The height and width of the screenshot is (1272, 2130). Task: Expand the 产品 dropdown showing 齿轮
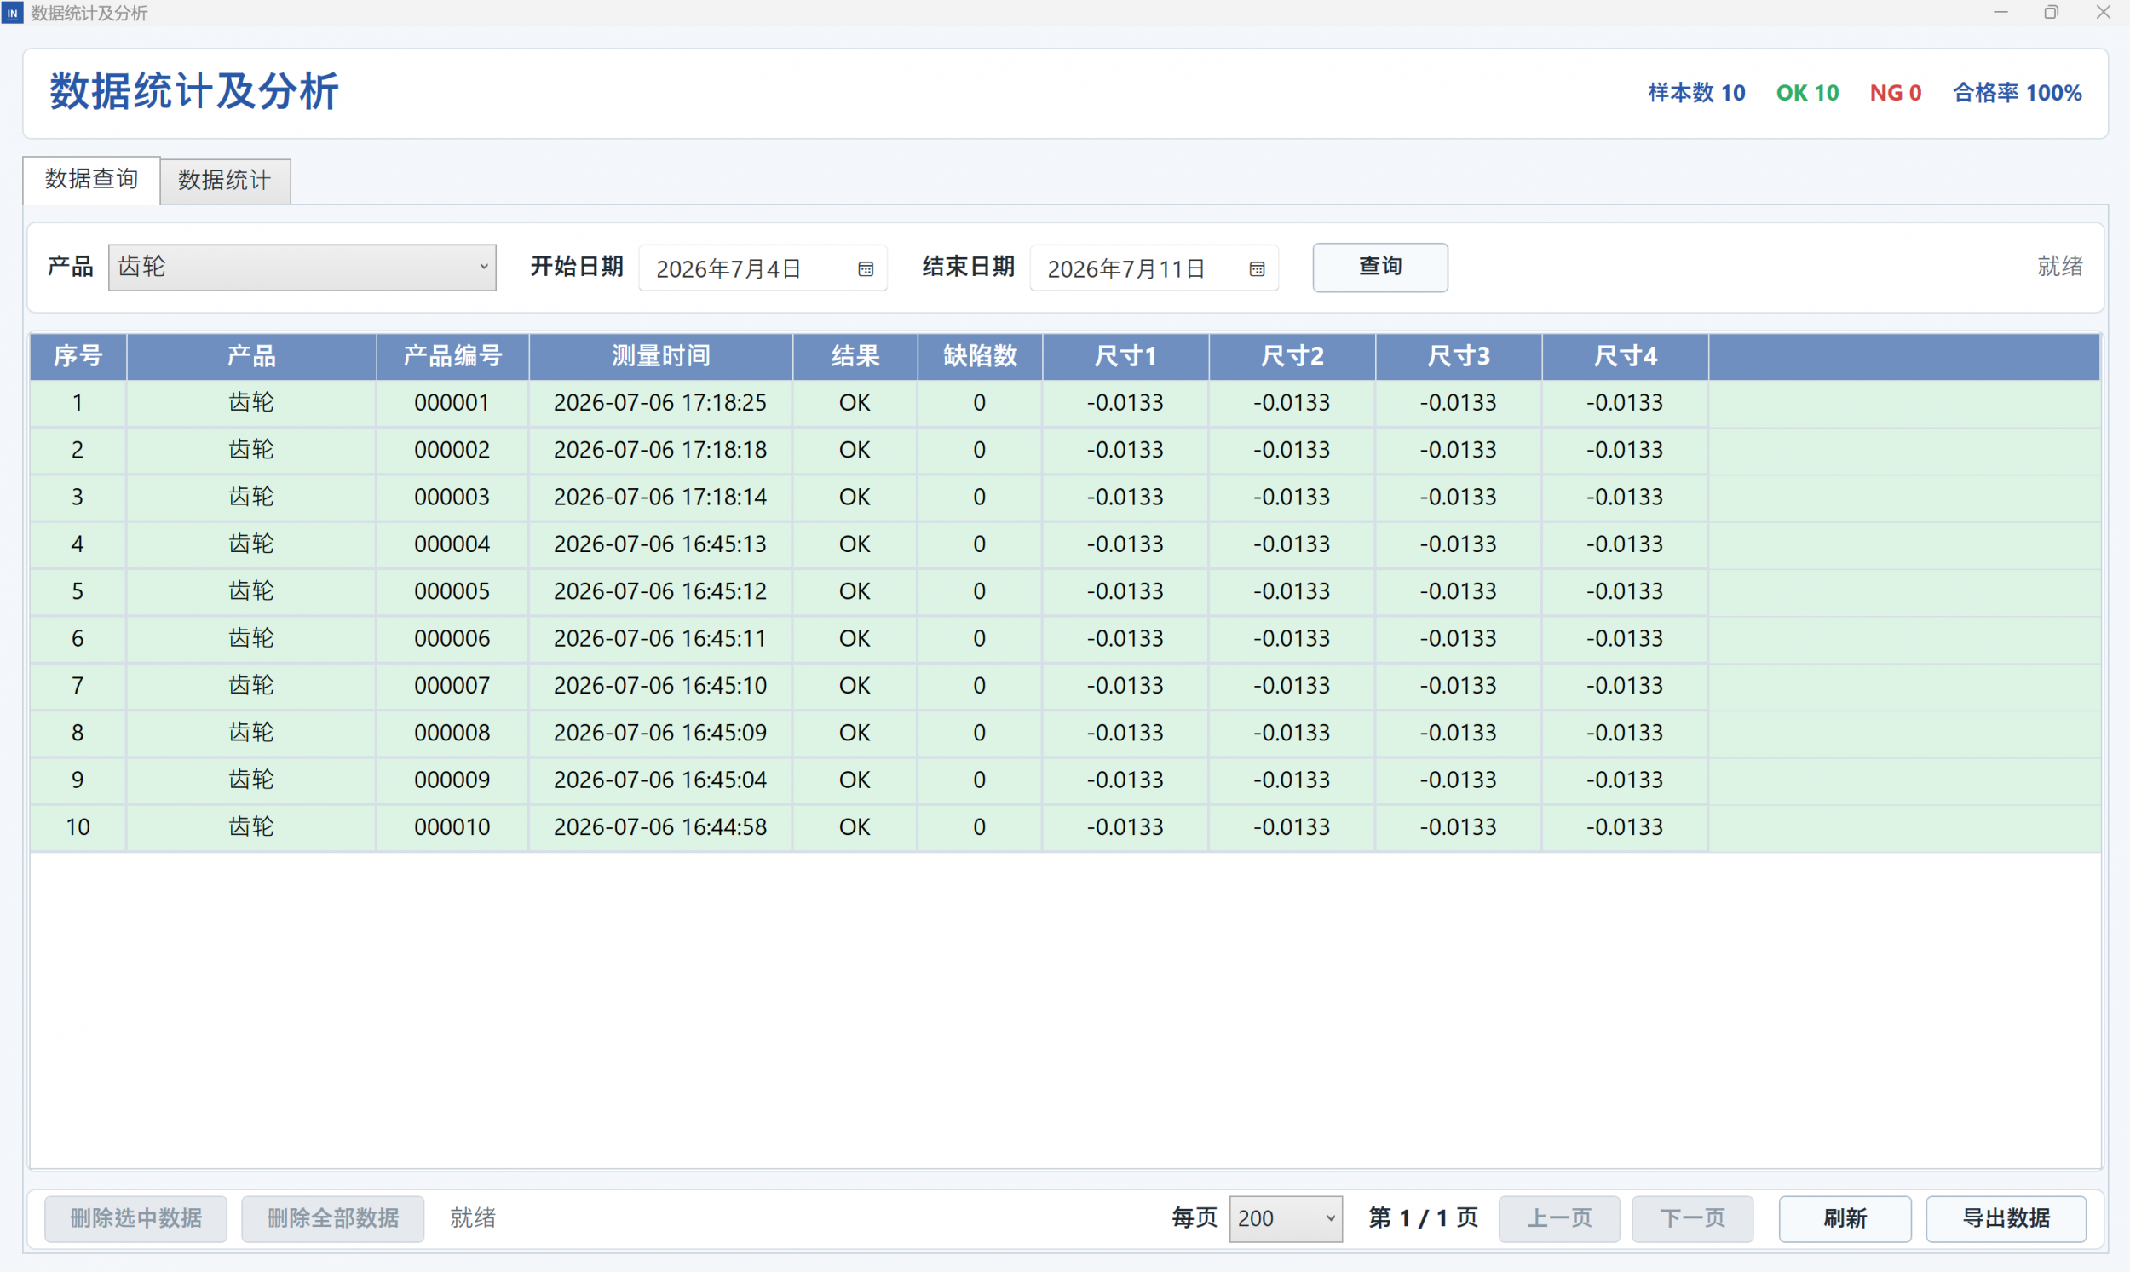pos(302,268)
